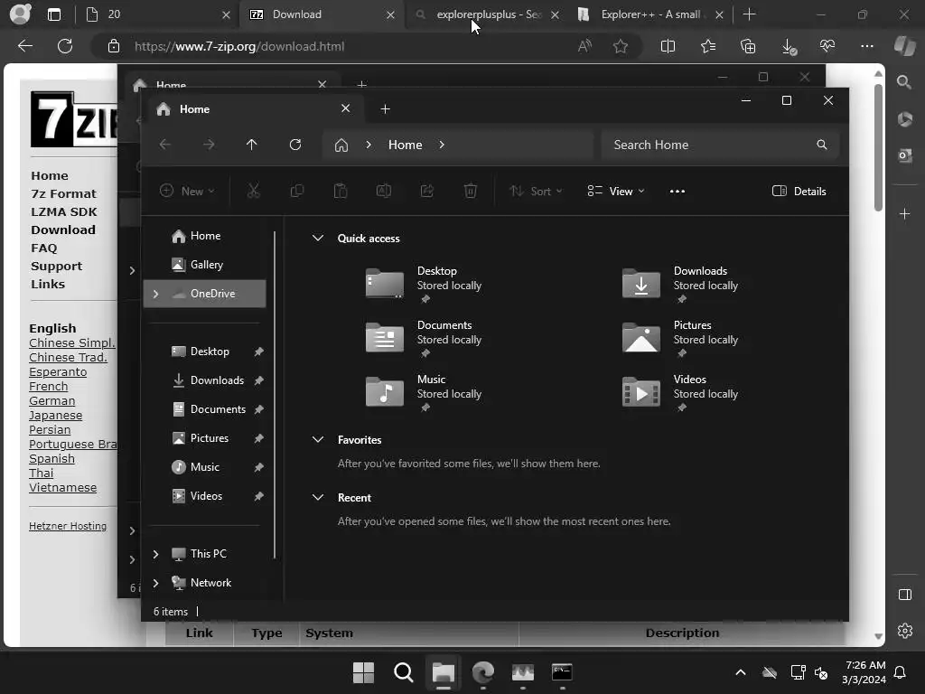Open the Downloads folder in Quick access
Screen dimensions: 925x694
click(x=680, y=285)
